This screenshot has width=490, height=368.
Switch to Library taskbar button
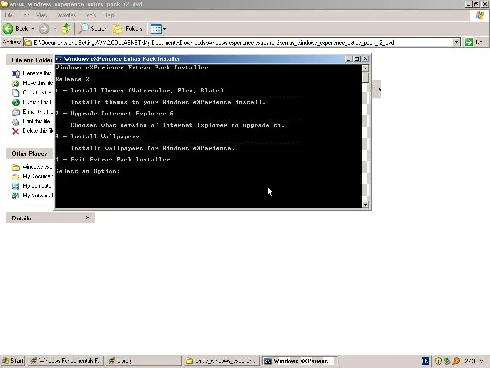(x=144, y=361)
